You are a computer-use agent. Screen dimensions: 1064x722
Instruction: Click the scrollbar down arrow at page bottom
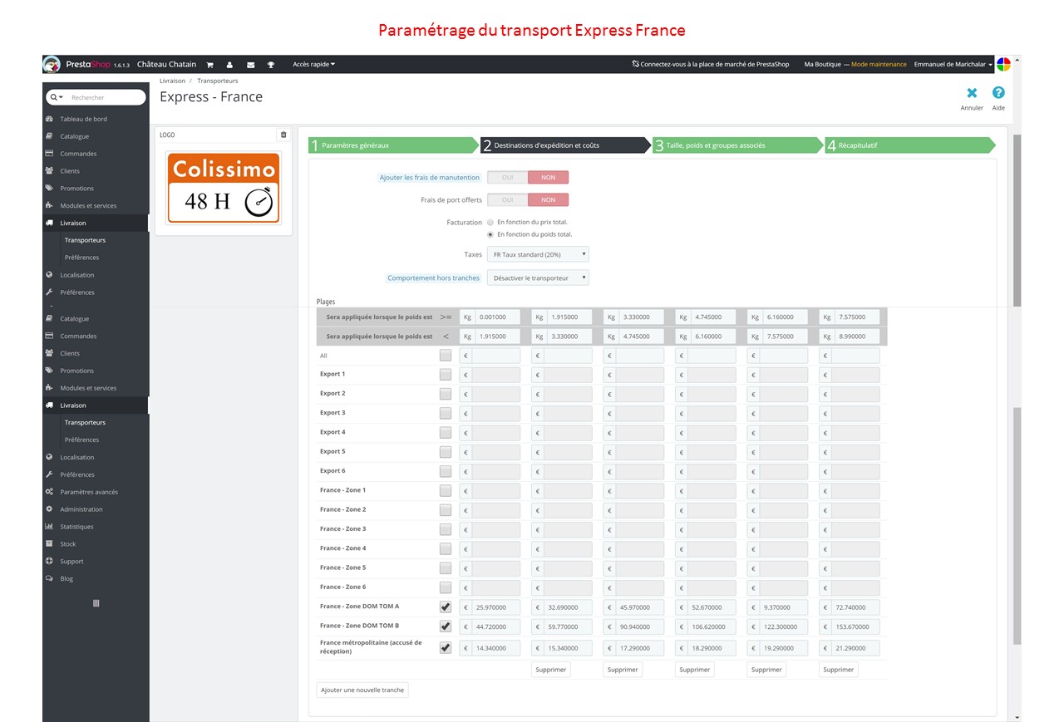point(1017,717)
